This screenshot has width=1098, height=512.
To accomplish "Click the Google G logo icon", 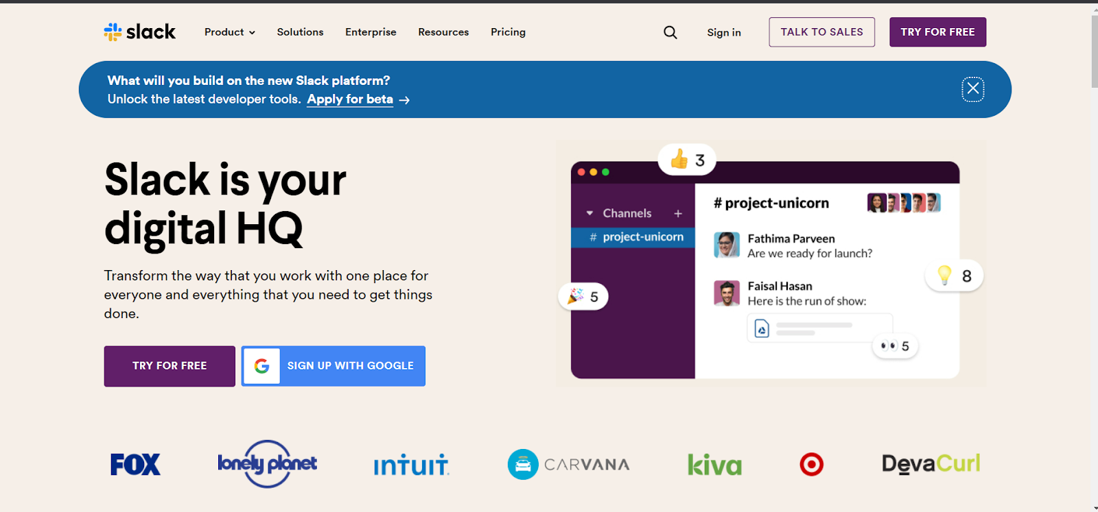I will point(261,366).
